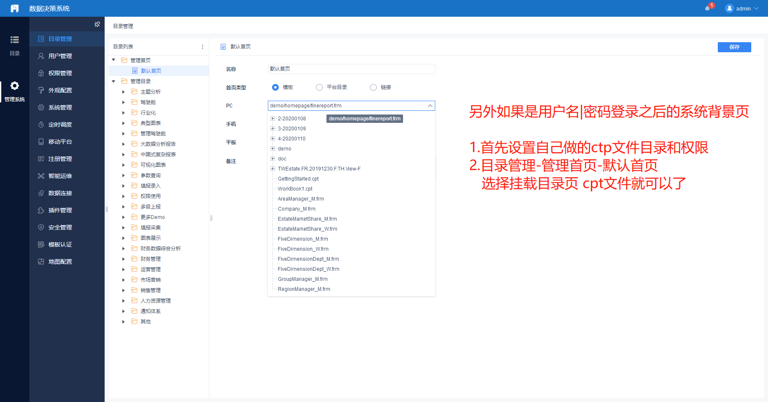Select the 平台目录 radio button
Image resolution: width=768 pixels, height=402 pixels.
coord(319,87)
